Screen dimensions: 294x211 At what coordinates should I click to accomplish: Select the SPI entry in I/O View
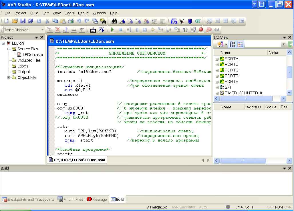[x=225, y=87]
